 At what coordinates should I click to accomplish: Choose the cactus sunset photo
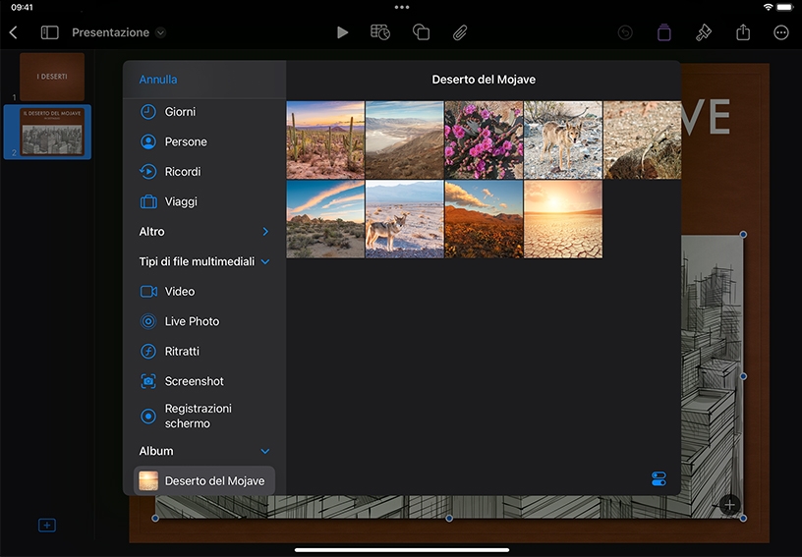pyautogui.click(x=325, y=139)
